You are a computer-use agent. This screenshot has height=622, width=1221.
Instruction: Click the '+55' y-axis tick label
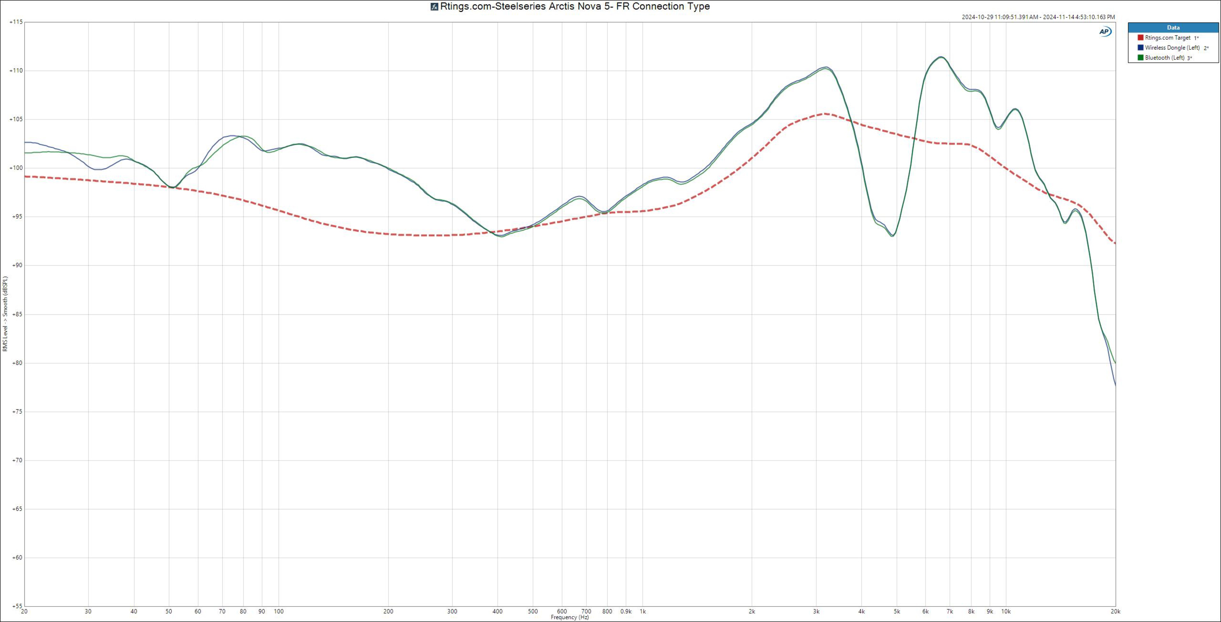point(17,606)
